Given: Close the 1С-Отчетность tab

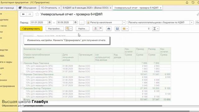Looking at the screenshot, I should coord(59,8).
